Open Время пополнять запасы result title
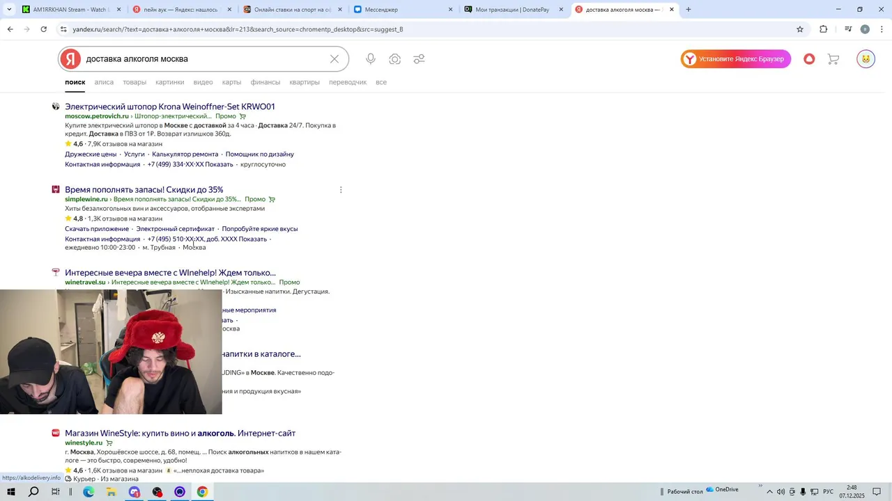Viewport: 892px width, 501px height. tap(144, 189)
